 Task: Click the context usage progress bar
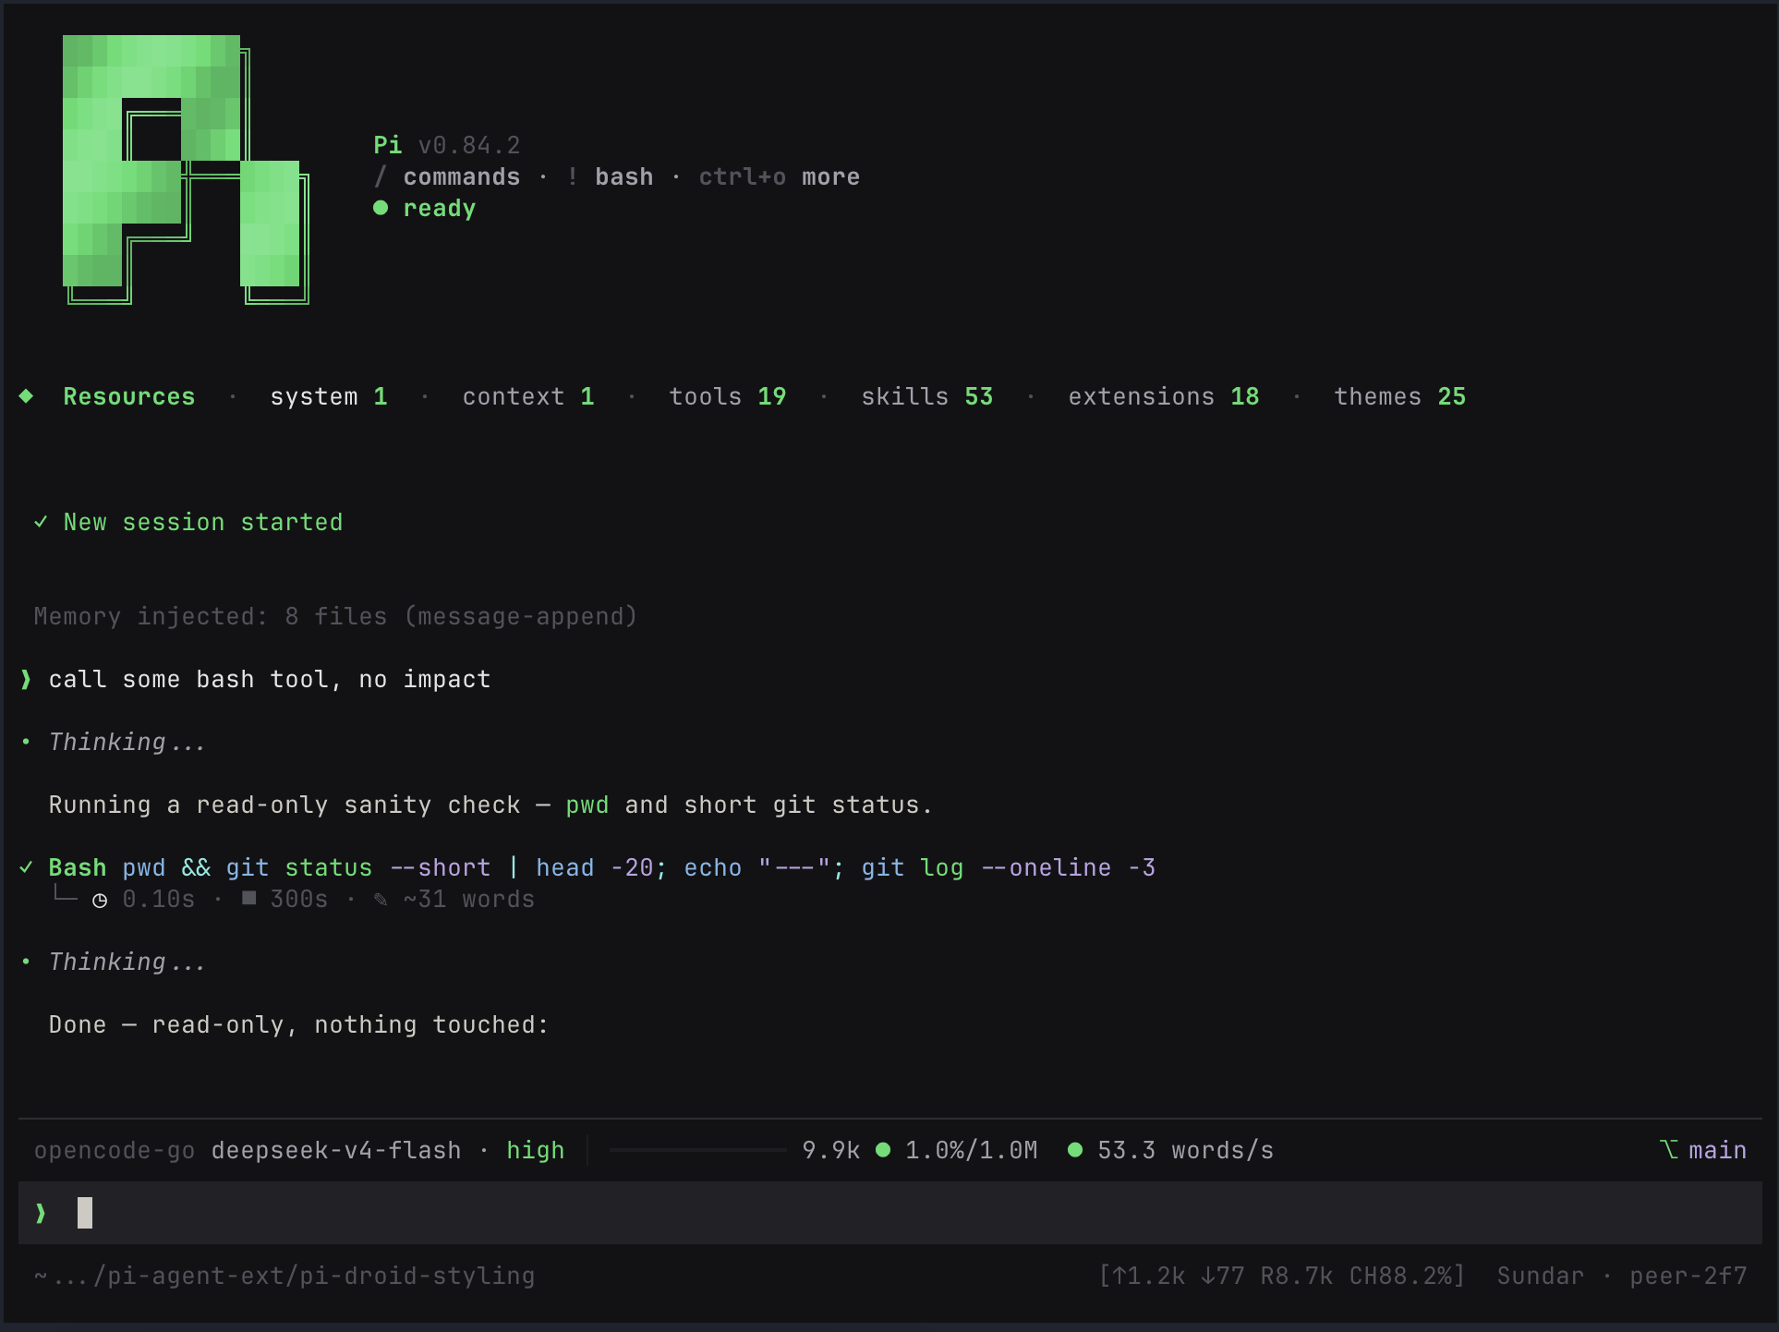tap(698, 1150)
